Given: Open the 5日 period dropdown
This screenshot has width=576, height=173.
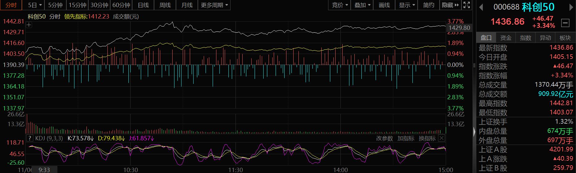Looking at the screenshot, I should click(x=35, y=5).
